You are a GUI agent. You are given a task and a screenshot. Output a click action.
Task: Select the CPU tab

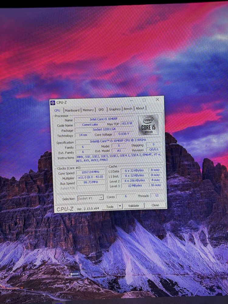pos(57,111)
